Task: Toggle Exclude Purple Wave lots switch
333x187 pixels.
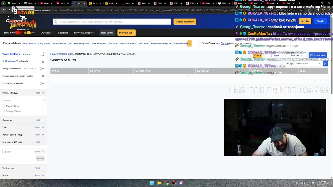Action: point(42,83)
